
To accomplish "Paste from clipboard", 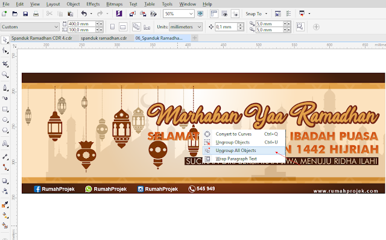I will 71,14.
